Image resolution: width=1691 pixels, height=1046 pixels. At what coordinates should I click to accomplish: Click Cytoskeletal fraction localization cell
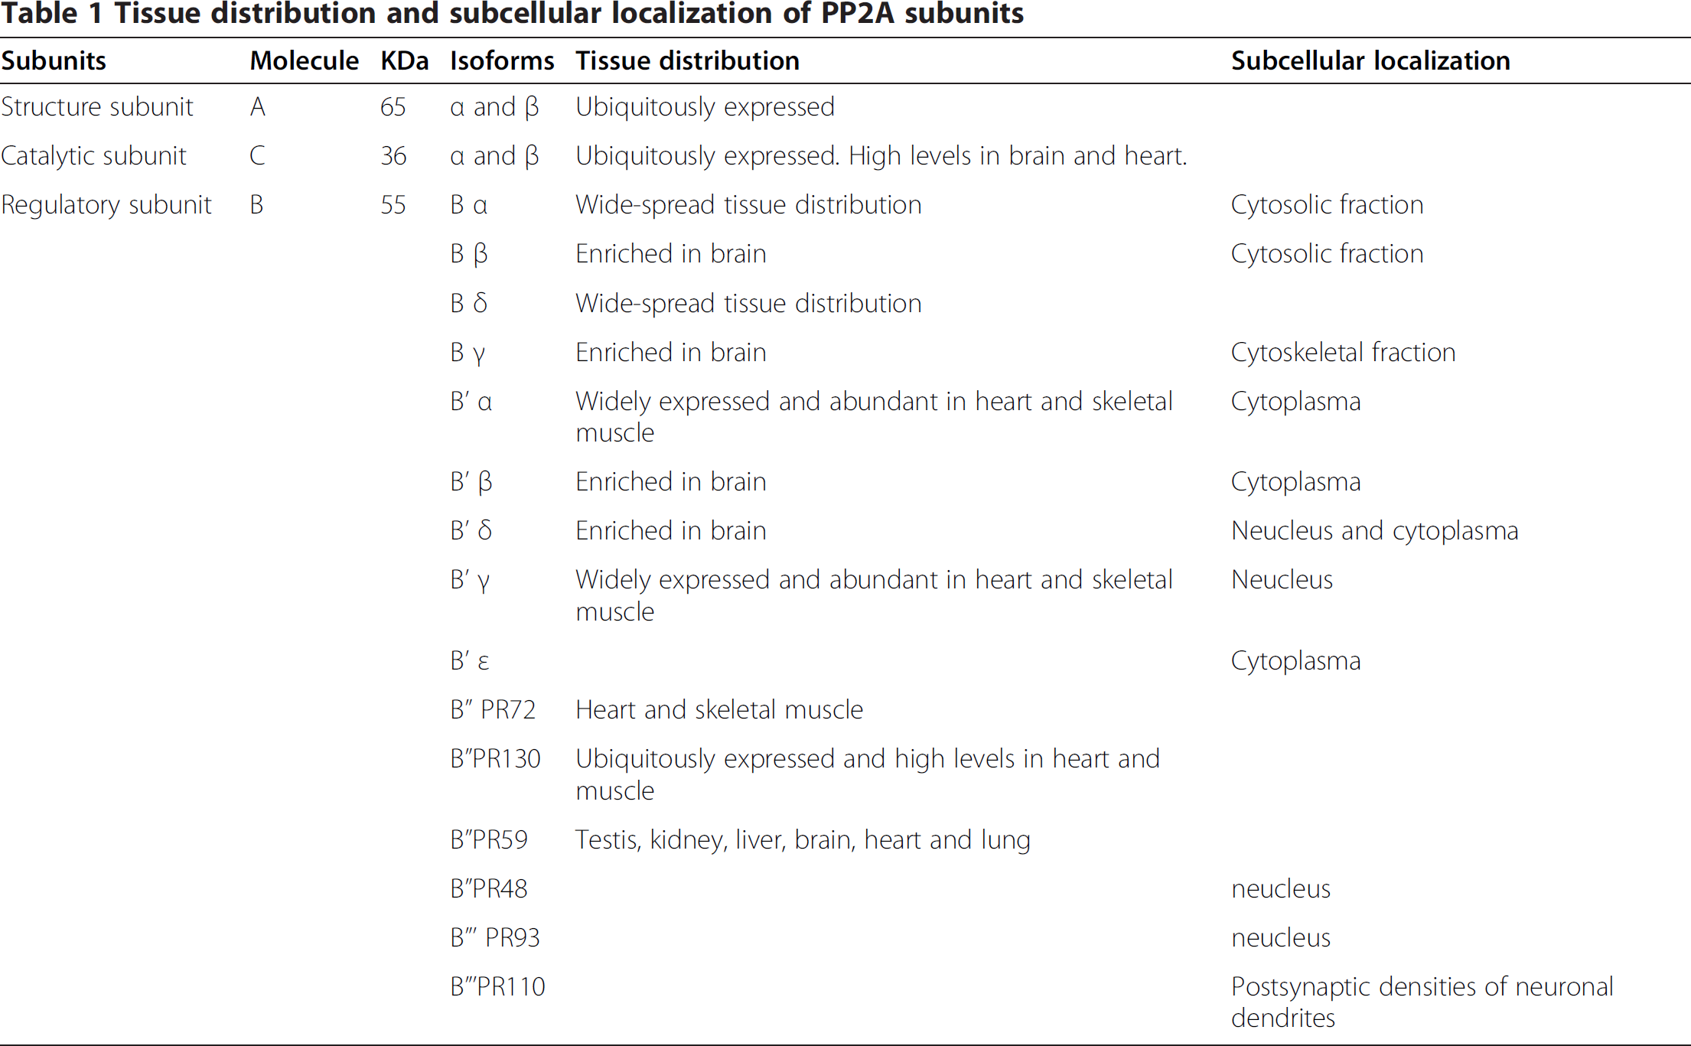point(1343,352)
